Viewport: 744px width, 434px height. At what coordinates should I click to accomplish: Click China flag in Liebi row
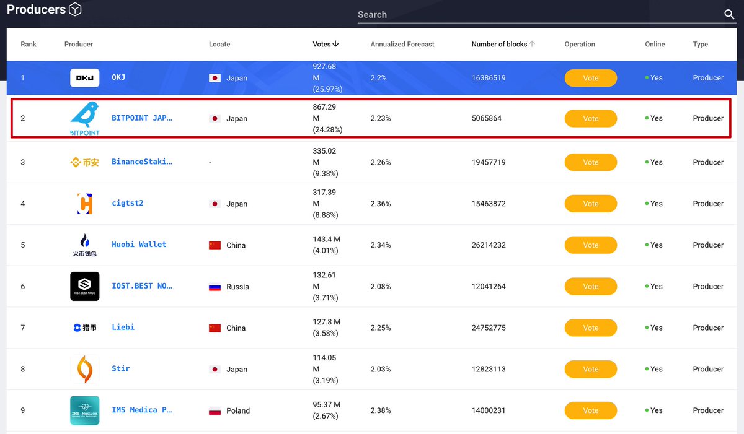(x=215, y=328)
